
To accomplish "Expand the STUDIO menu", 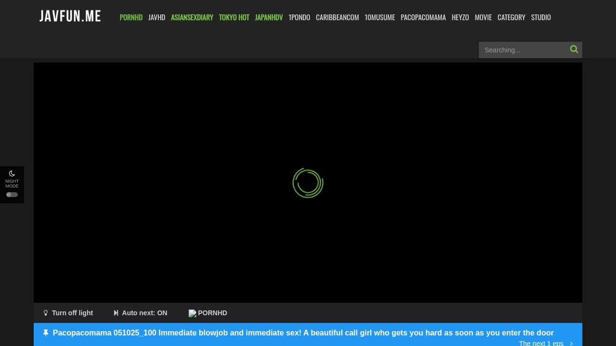I will 541,17.
